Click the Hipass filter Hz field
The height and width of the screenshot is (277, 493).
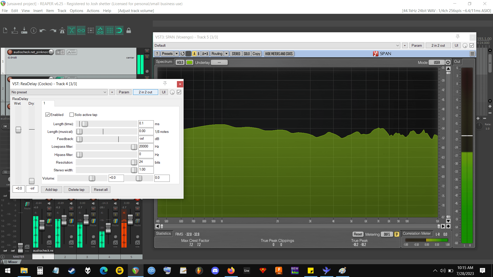146,154
